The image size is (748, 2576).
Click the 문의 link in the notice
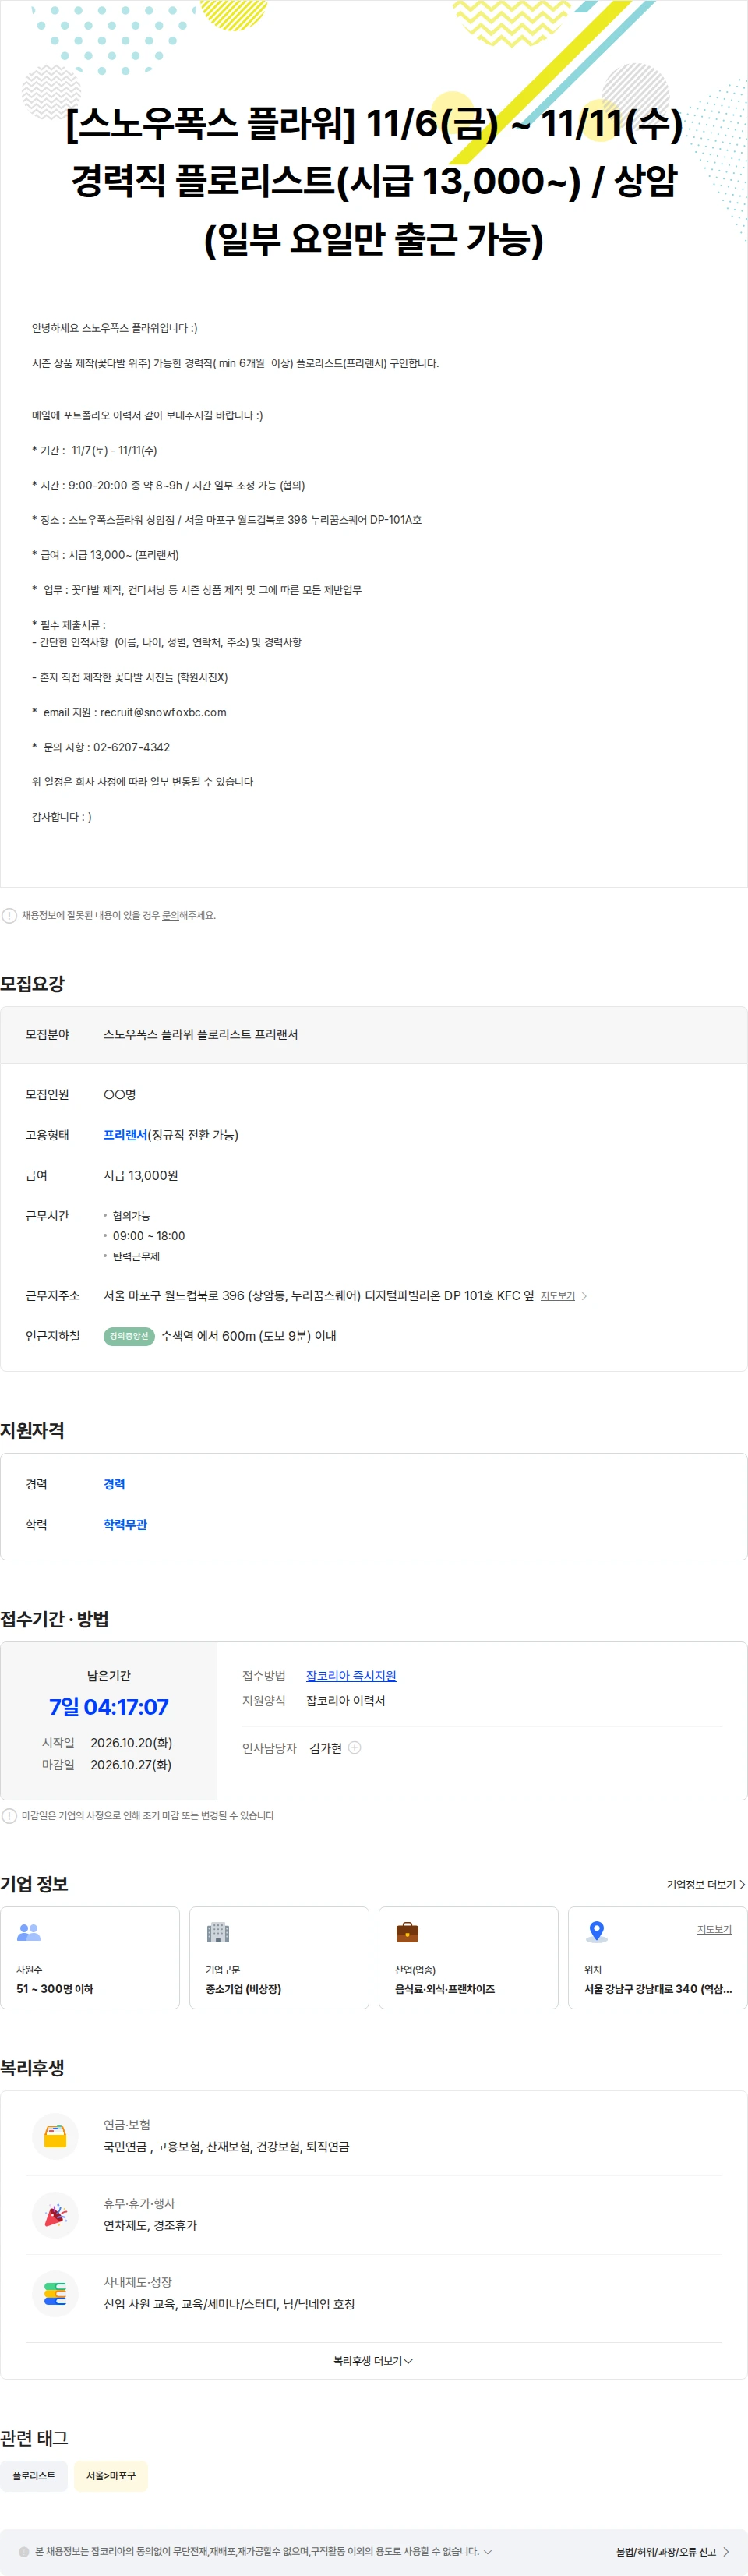coord(170,915)
